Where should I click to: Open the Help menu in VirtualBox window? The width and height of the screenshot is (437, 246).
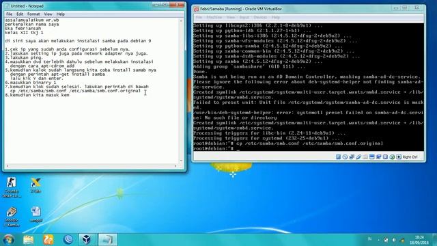276,17
